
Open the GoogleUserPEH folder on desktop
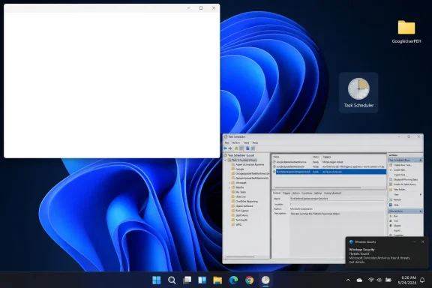pos(406,31)
